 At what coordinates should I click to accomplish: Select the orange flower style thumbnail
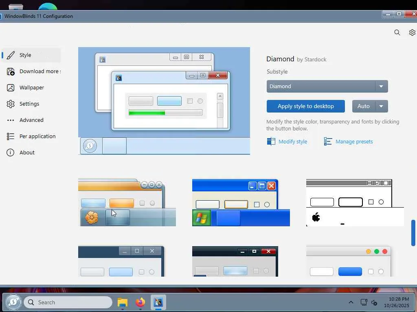coord(127,203)
